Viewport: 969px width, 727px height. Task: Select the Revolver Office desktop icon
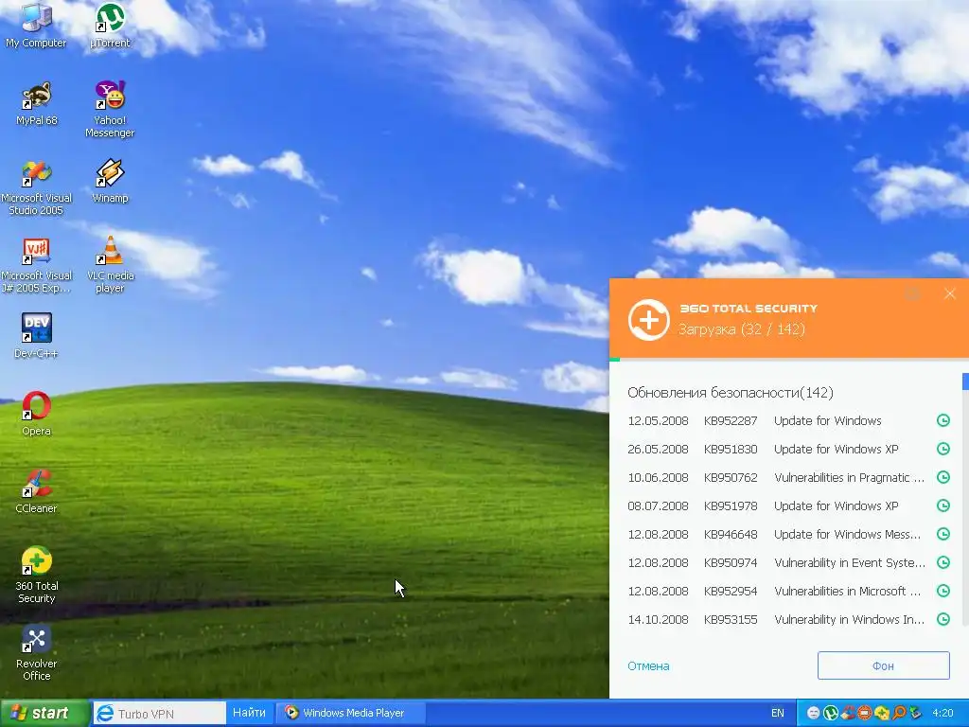pyautogui.click(x=36, y=653)
